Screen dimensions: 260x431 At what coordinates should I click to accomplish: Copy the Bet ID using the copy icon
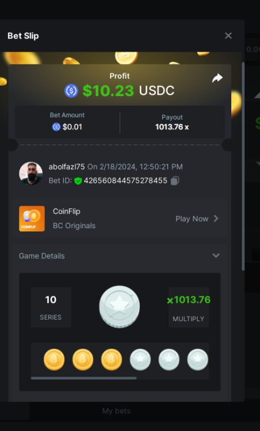(x=175, y=180)
